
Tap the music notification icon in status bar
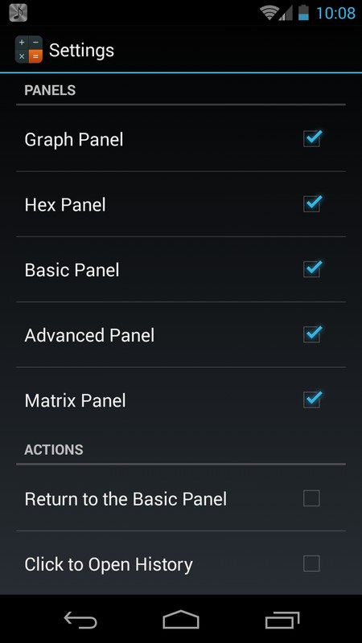(18, 12)
